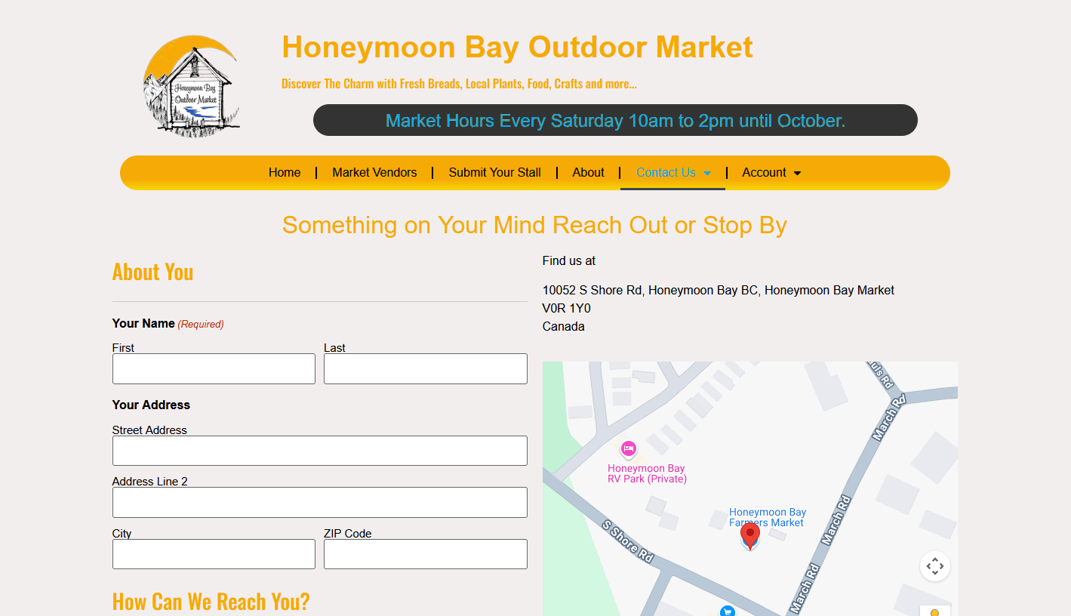Click the 'Discover The Charm' tagline
This screenshot has width=1071, height=616.
(459, 84)
